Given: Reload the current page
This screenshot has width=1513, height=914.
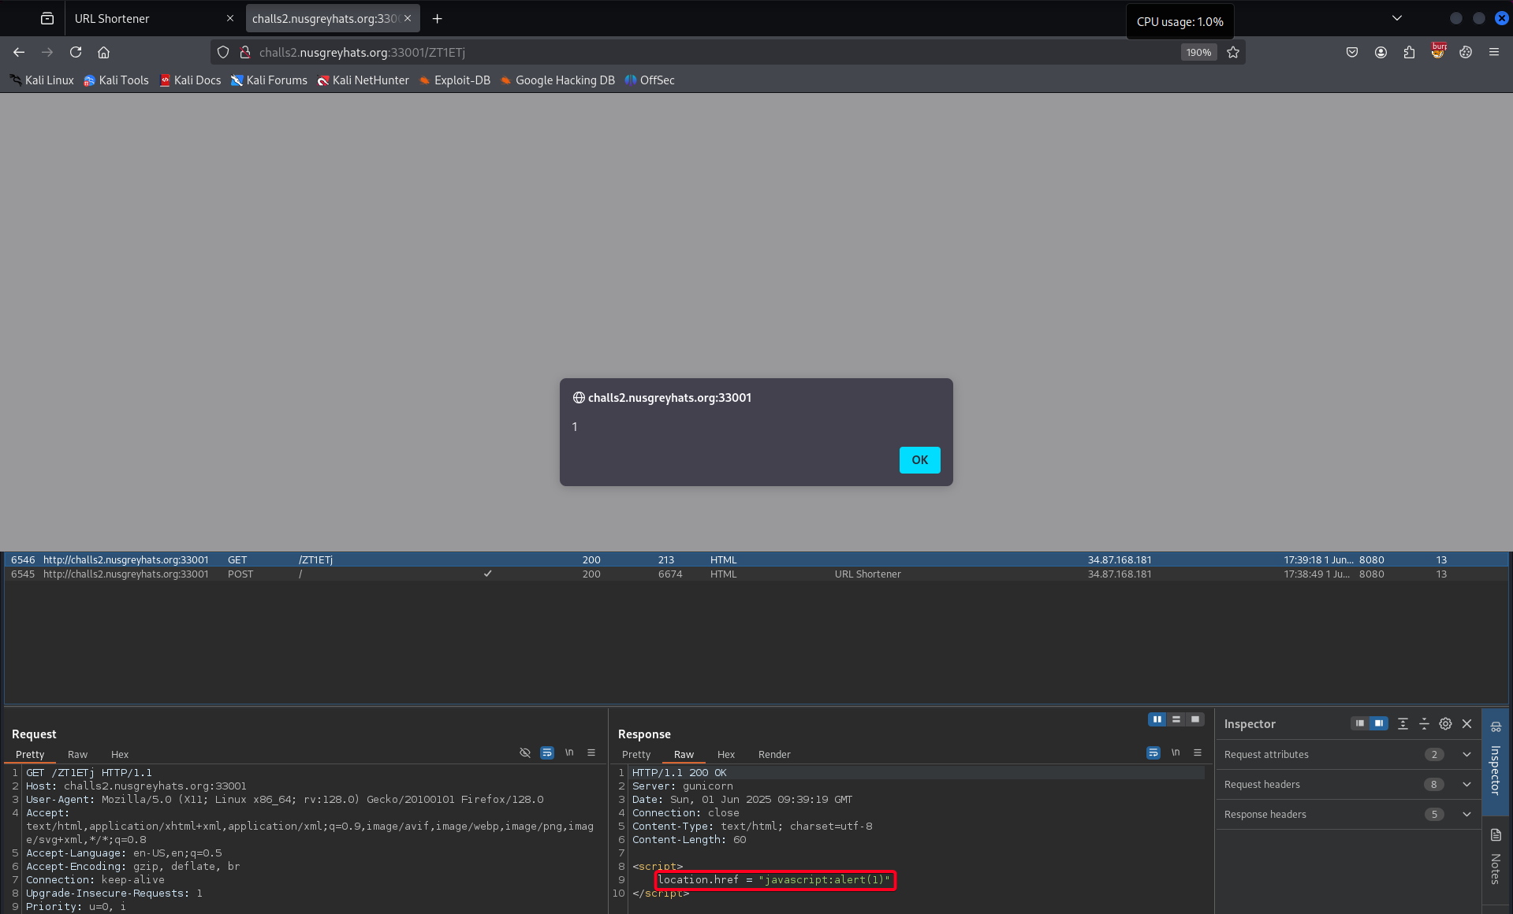Looking at the screenshot, I should pos(76,52).
